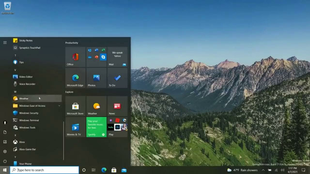Image resolution: width=310 pixels, height=174 pixels.
Task: Open Task View on taskbar
Action: (93, 170)
